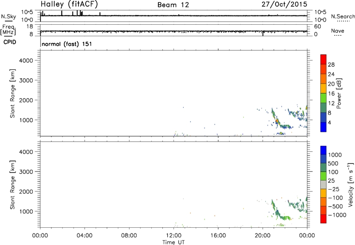Click the title 'Halley (fitACF)'
Screen dimensions: 355x245
click(x=69, y=4)
